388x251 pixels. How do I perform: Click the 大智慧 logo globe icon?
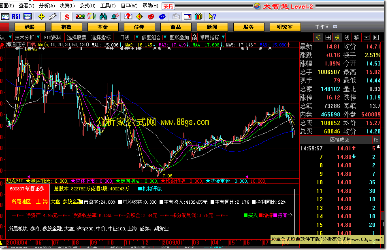point(257,6)
